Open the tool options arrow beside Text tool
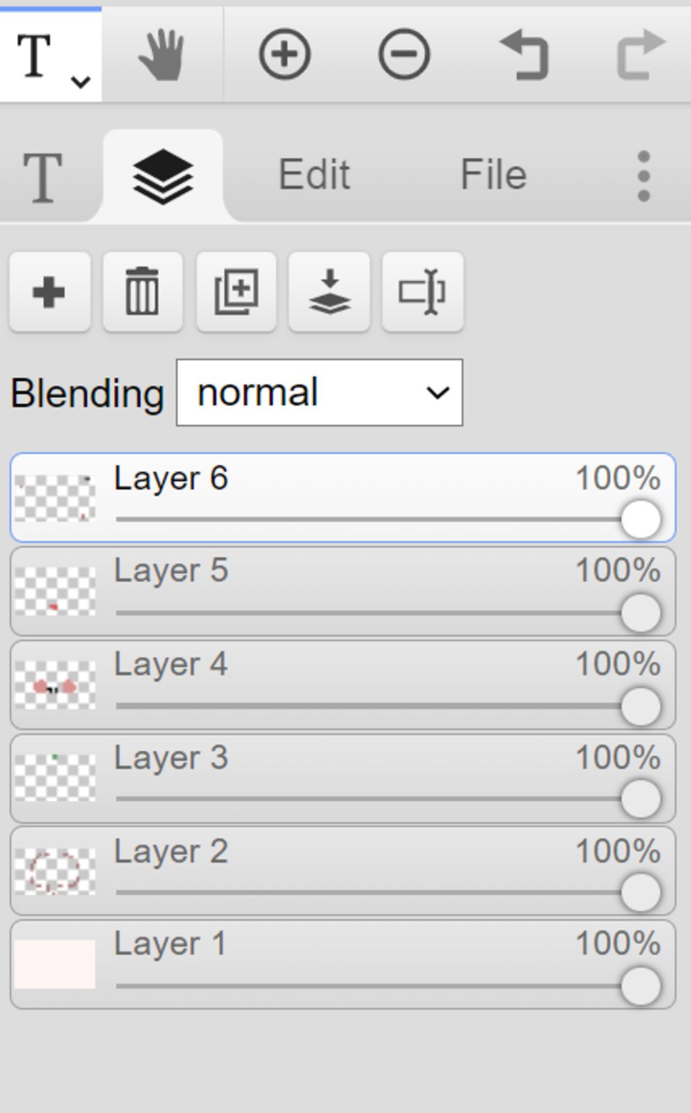 click(x=81, y=82)
